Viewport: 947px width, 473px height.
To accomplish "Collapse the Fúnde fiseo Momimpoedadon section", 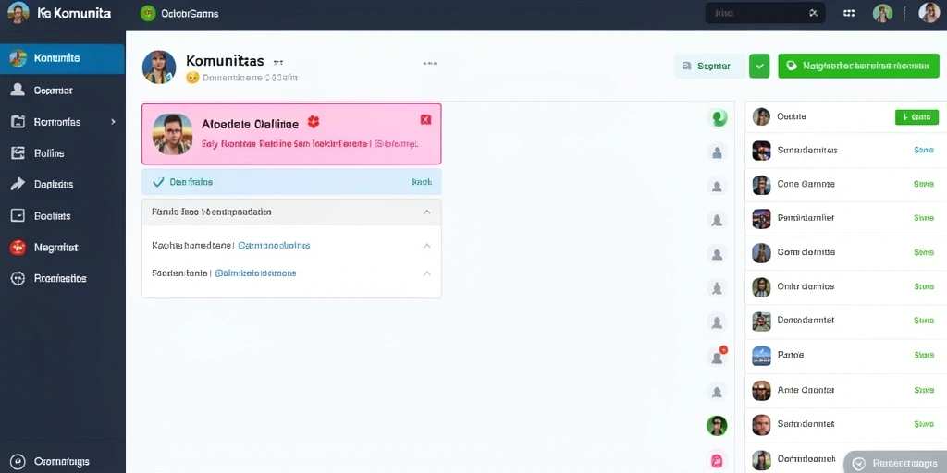I will 427,212.
